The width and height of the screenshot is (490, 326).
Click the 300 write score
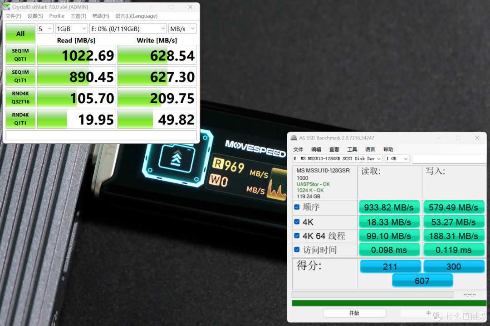point(454,267)
